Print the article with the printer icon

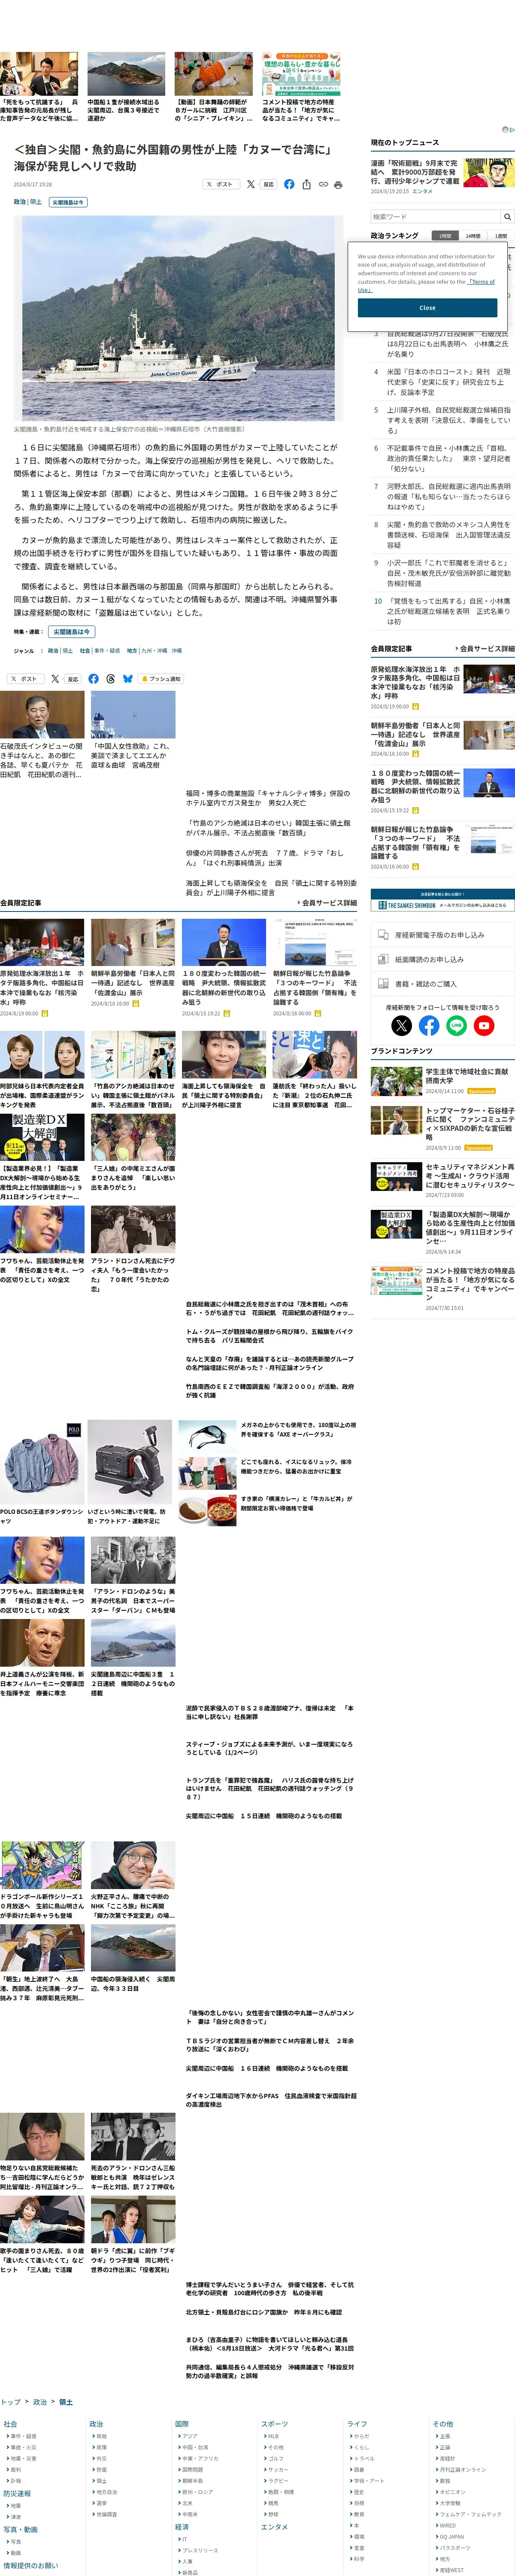338,184
